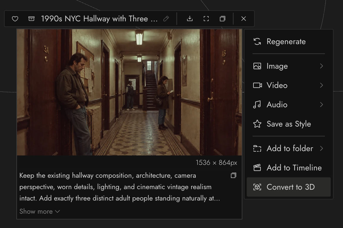Image resolution: width=343 pixels, height=228 pixels.
Task: Open fullscreen view
Action: 206,19
